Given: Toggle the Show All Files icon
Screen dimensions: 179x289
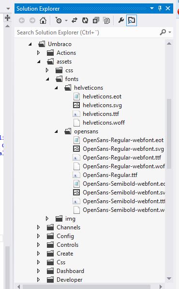Looking at the screenshot, I should pos(106,20).
